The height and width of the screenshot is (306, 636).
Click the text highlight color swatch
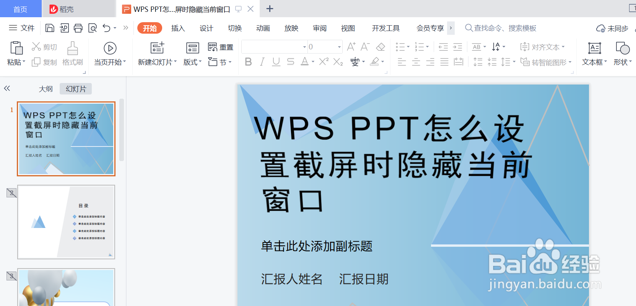click(x=375, y=62)
